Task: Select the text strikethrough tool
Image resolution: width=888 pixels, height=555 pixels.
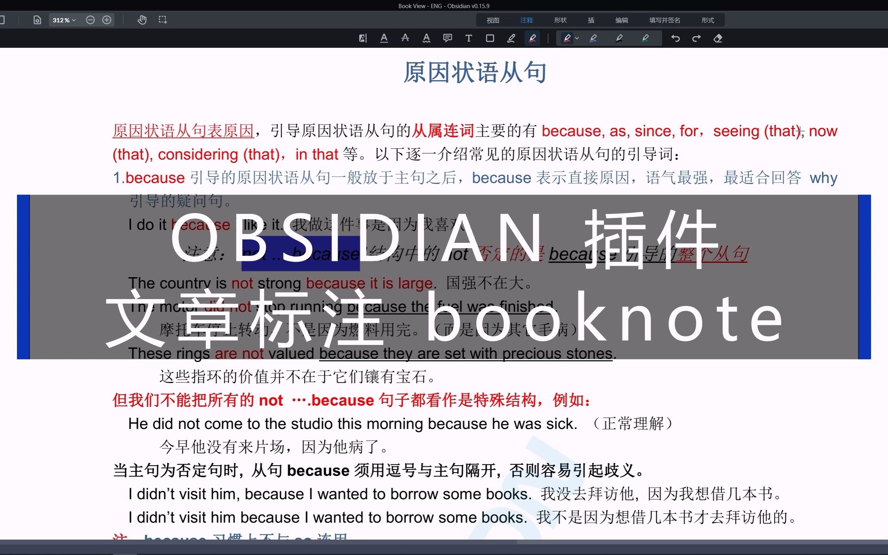Action: coord(406,39)
